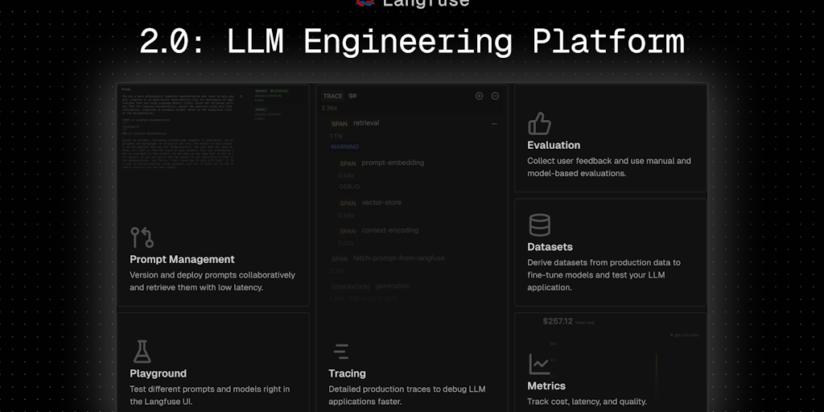
Task: Click the 1.11s retrieval duration
Action: (x=336, y=136)
